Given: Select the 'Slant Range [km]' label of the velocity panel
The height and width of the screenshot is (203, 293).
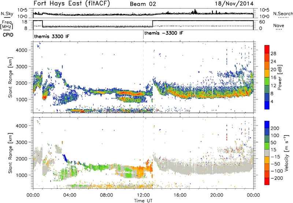Looking at the screenshot, I should [x=10, y=153].
